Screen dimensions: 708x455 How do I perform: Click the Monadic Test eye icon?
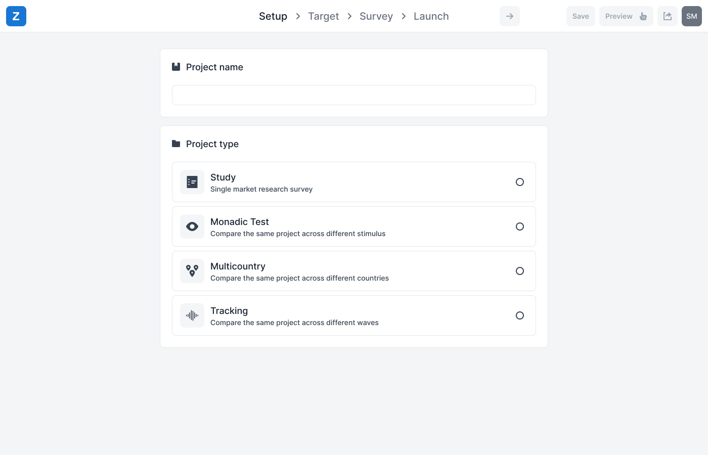tap(192, 226)
